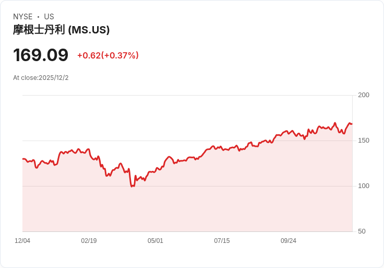This screenshot has height=268, width=384.
Task: Click the rightmost end of the price line
Action: pos(352,124)
